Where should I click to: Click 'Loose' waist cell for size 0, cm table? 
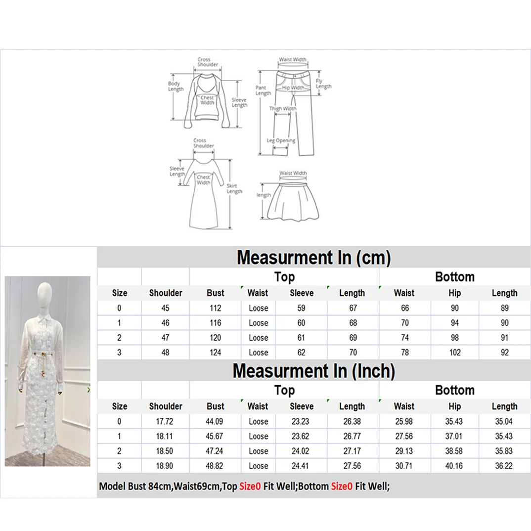[259, 308]
